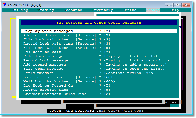Click the 'File lock wait time' label

pos(46,39)
